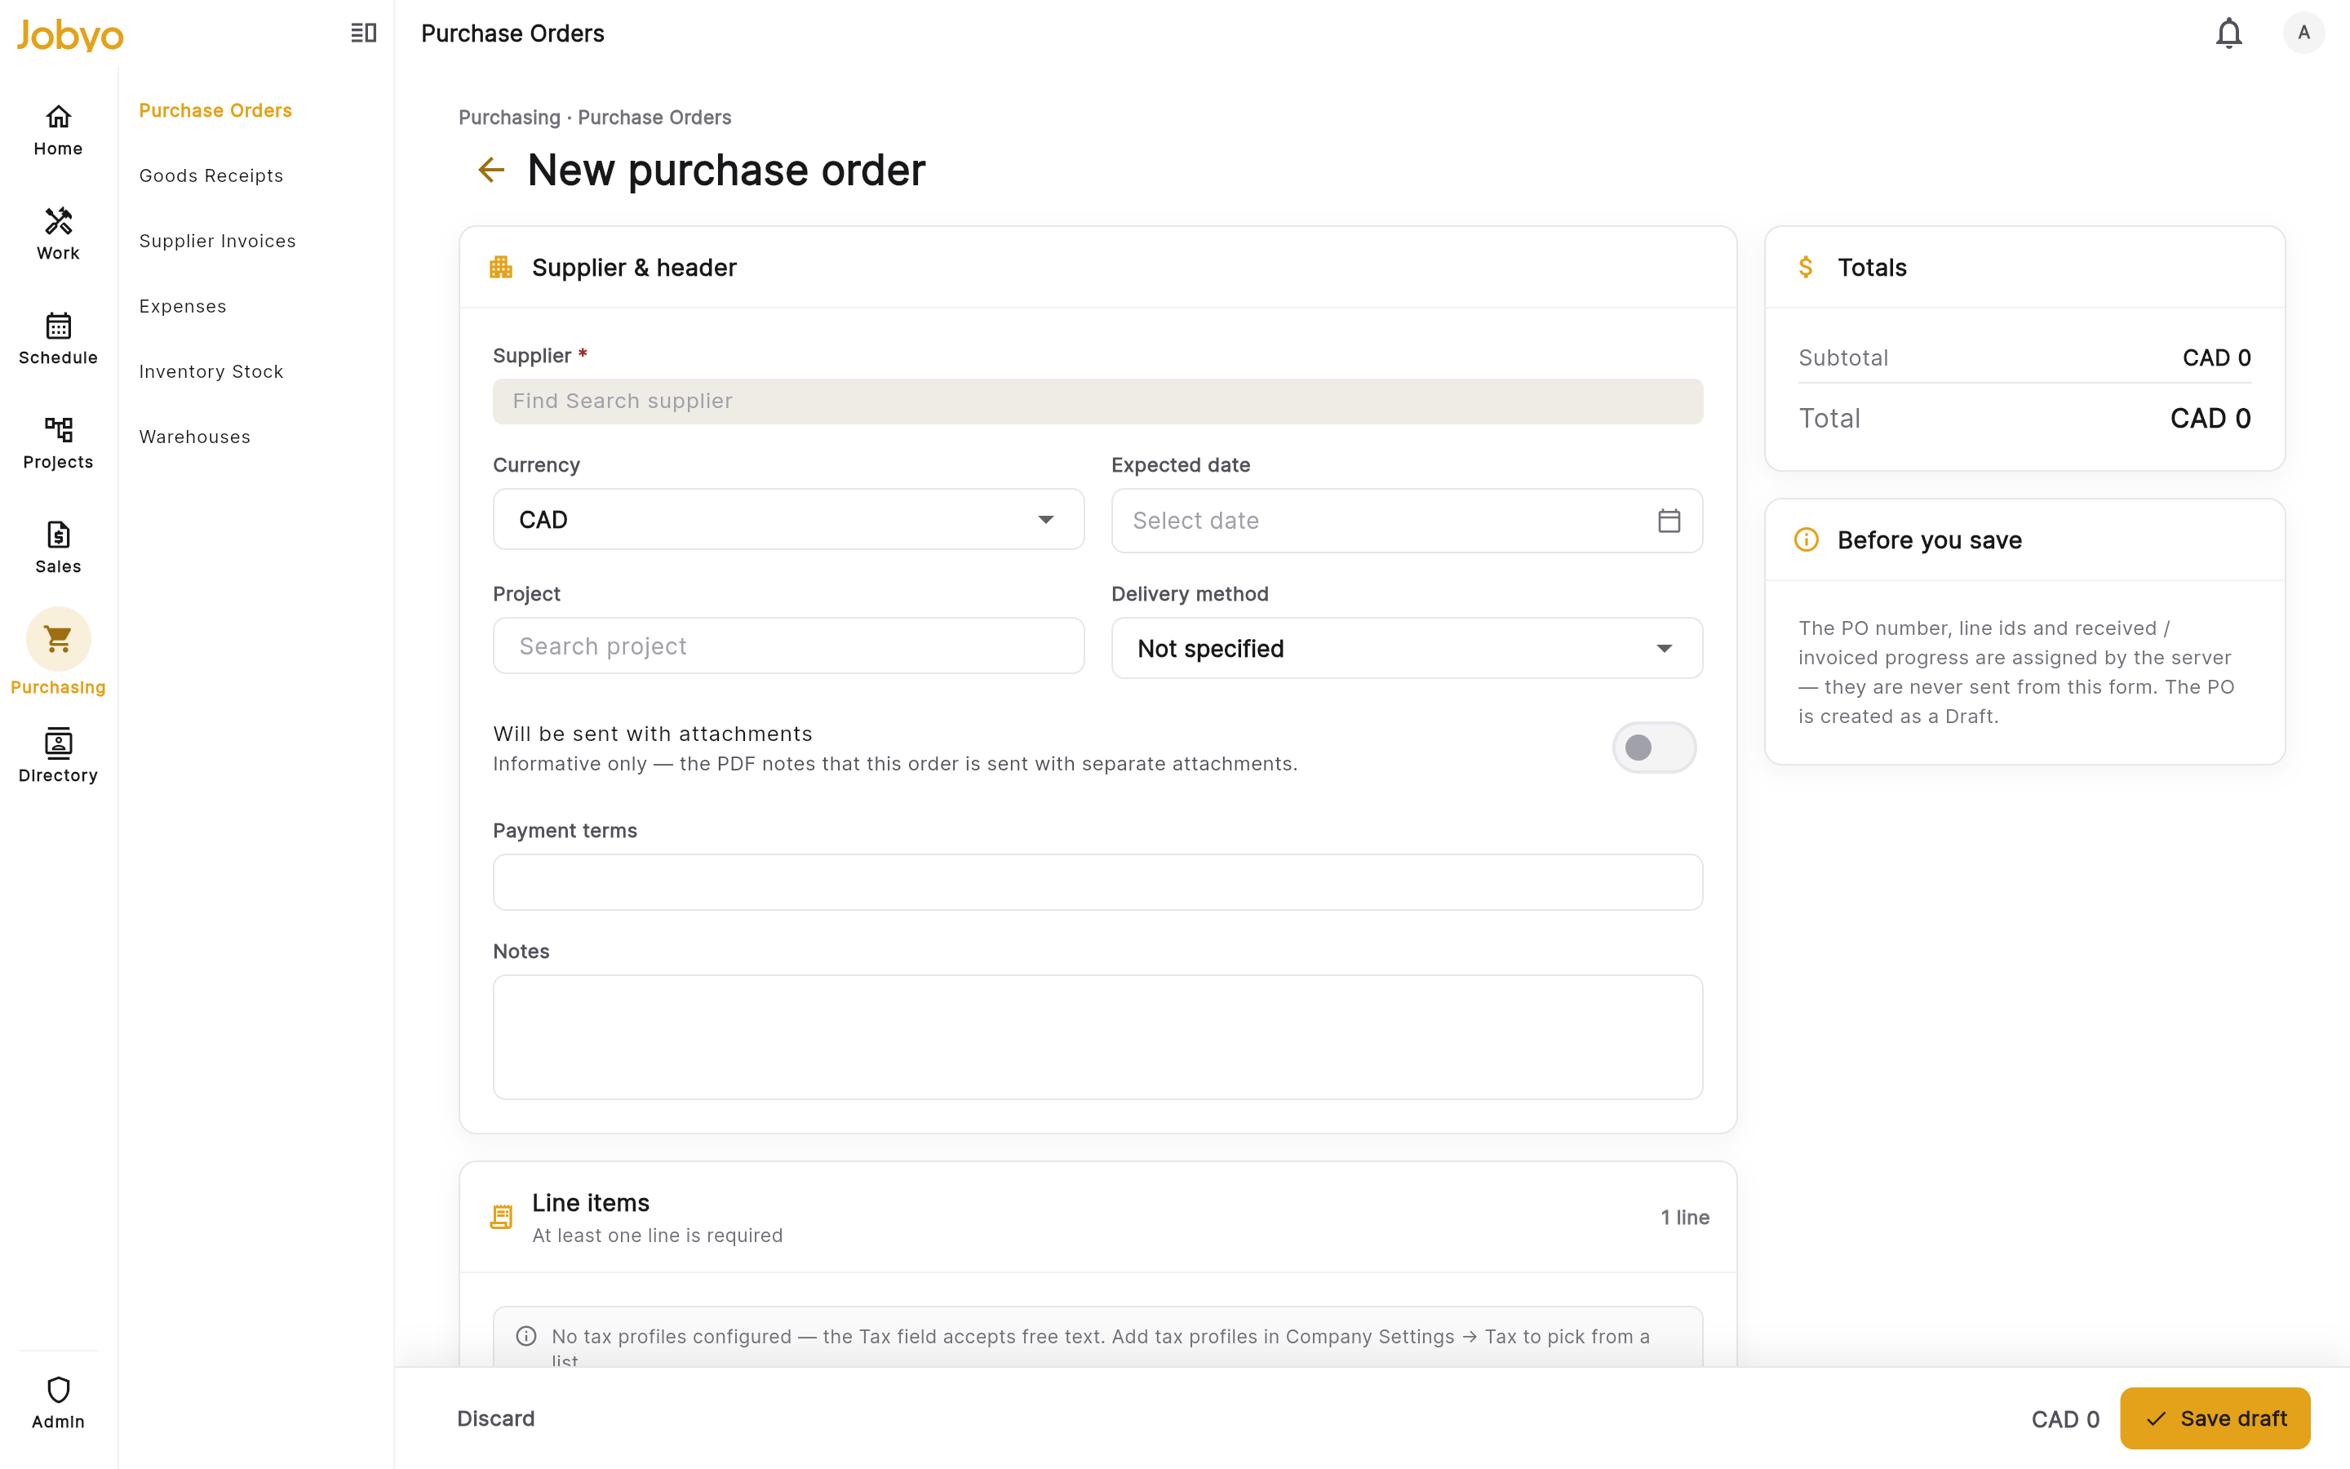Image resolution: width=2350 pixels, height=1469 pixels.
Task: Focus the Search supplier field
Action: point(1097,402)
